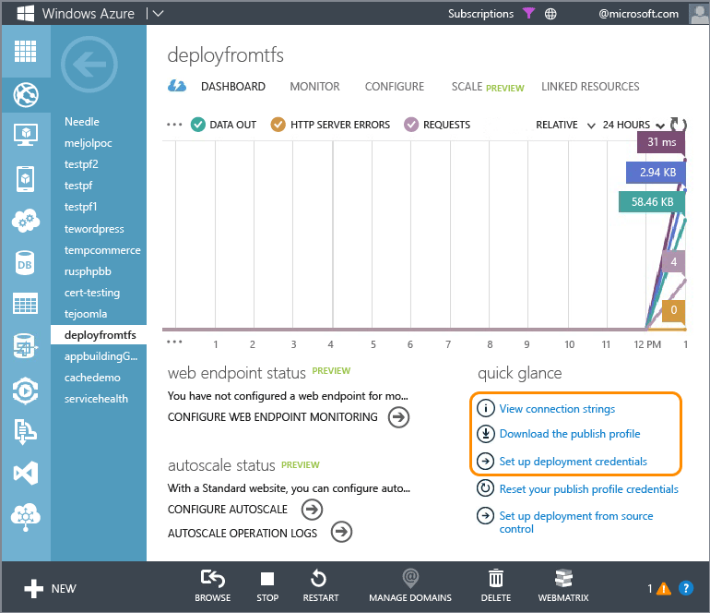Open the Service Bus import icon
This screenshot has height=613, width=710.
26,431
